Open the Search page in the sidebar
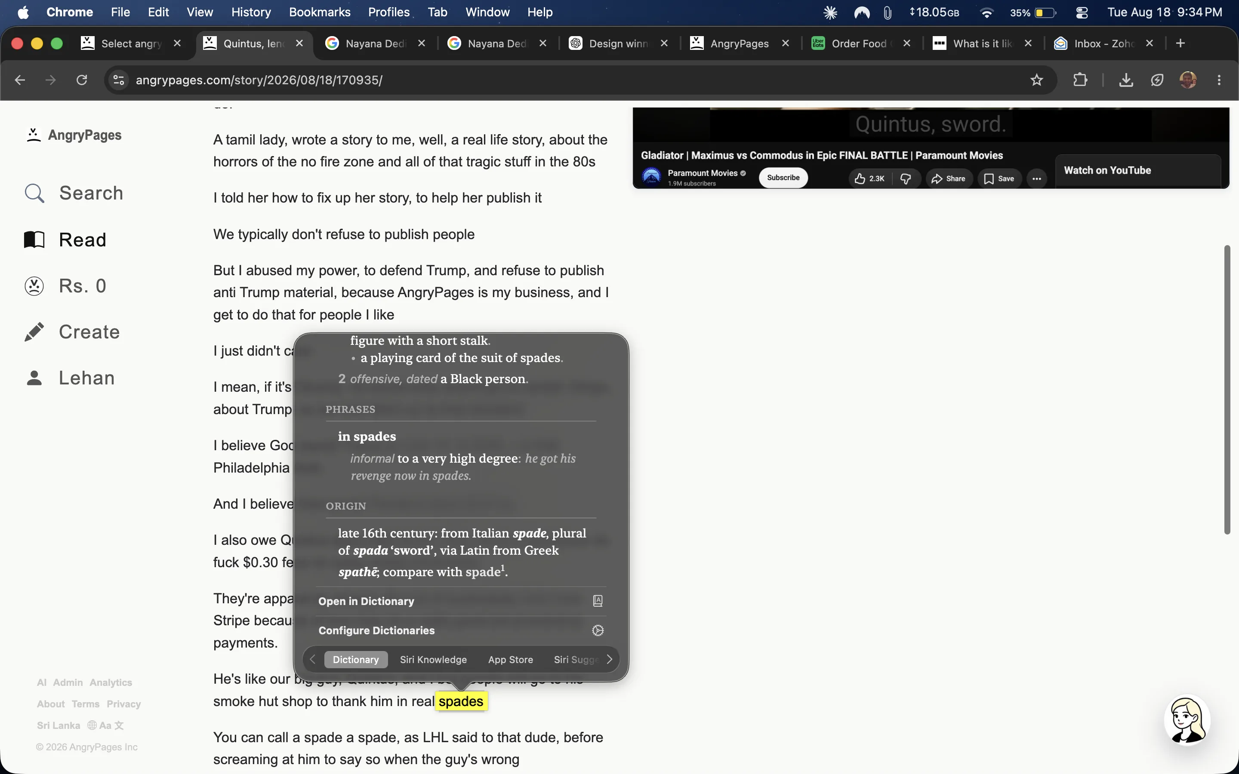 coord(74,193)
